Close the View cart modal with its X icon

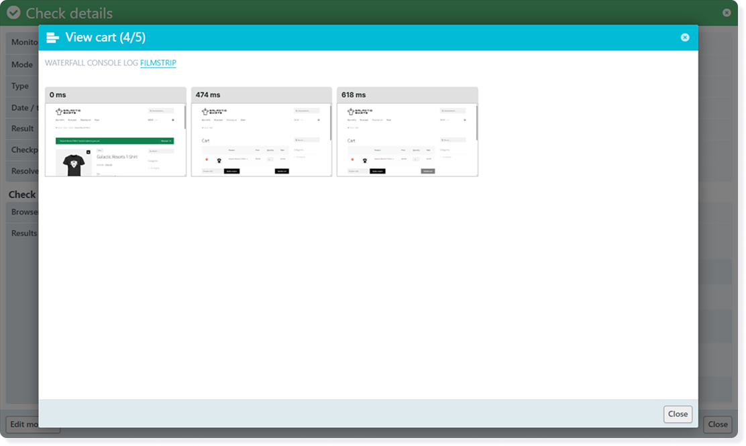685,37
